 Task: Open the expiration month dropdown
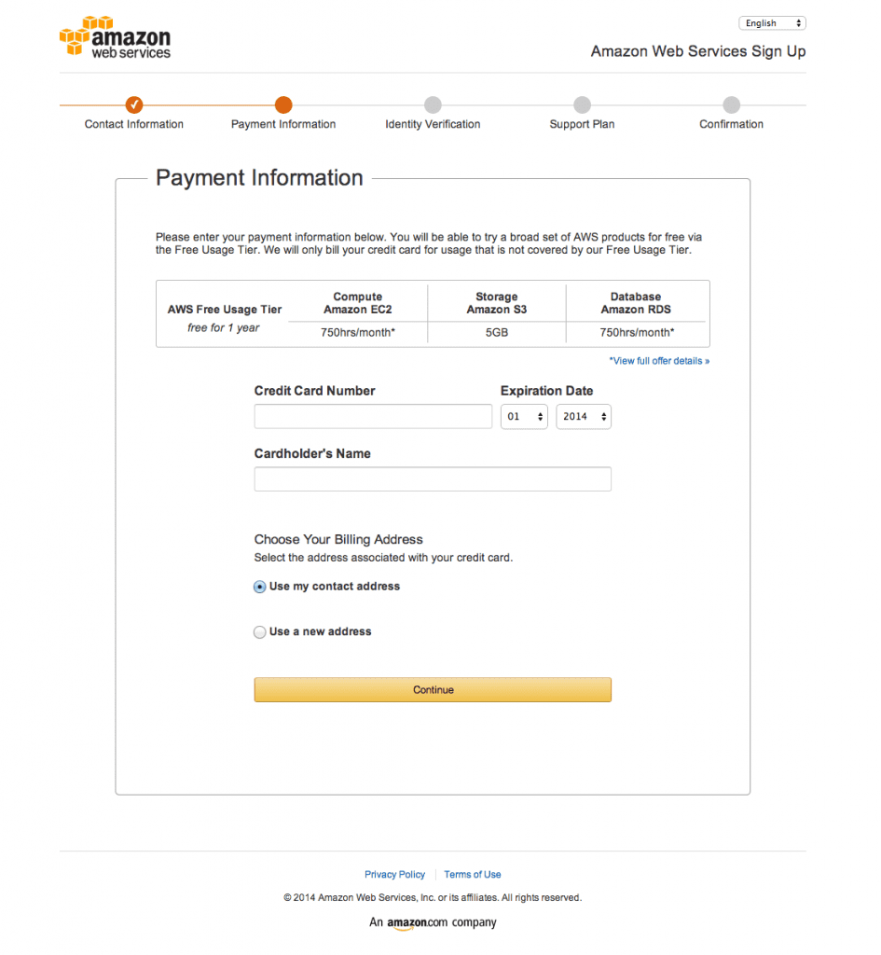523,416
